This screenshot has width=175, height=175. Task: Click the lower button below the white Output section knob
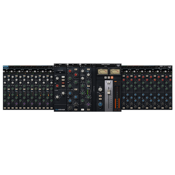tap(100, 99)
